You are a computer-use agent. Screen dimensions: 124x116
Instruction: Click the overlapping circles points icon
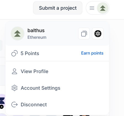[14, 53]
